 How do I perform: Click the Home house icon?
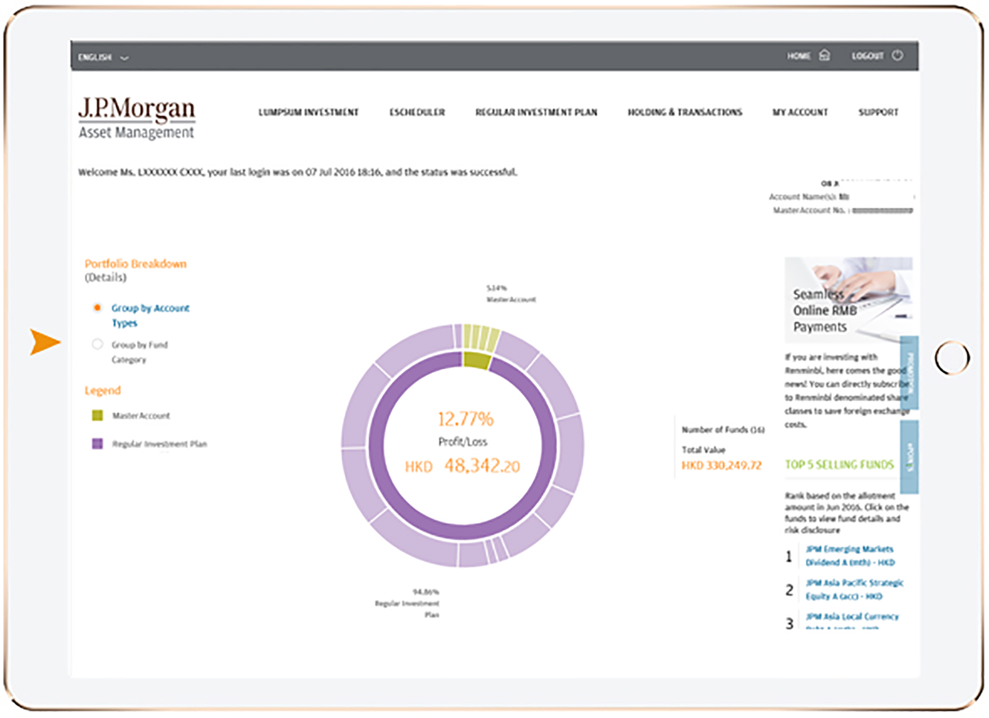pos(824,55)
